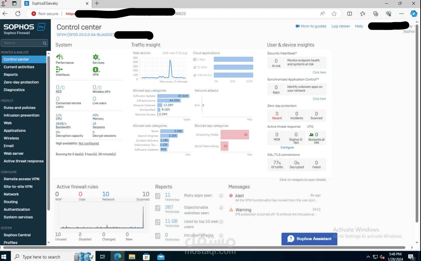Click the Accounts at risk users icon
This screenshot has height=261, width=421.
tap(311, 135)
